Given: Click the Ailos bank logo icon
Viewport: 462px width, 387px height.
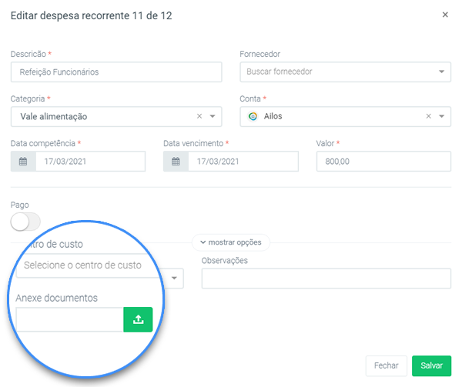Looking at the screenshot, I should (253, 116).
